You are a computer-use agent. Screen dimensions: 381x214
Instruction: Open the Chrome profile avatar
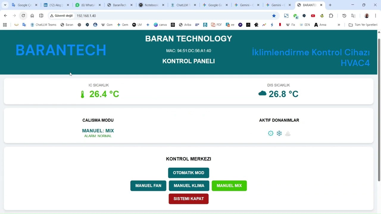367,16
